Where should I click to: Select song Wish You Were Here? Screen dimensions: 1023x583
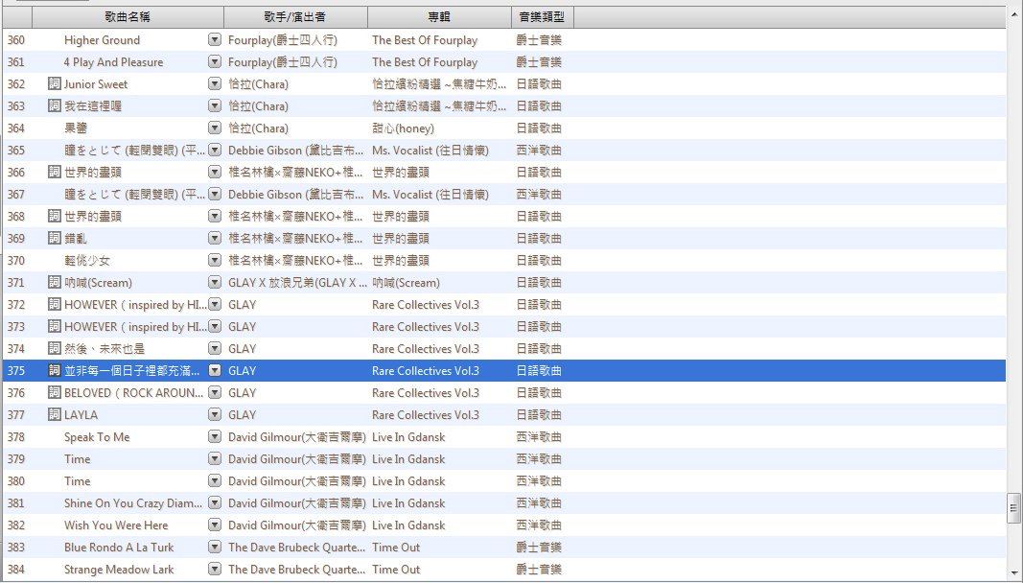(116, 525)
